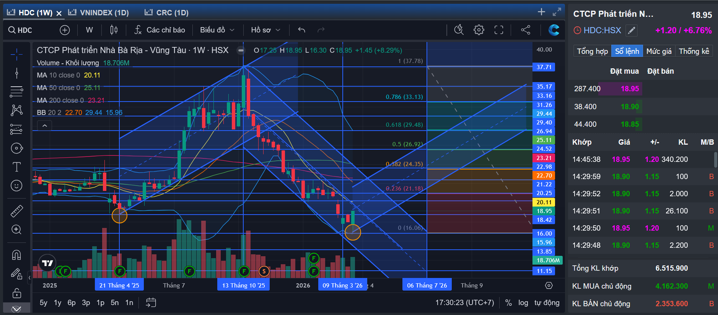
Task: Click the 06 Tháng 7 '26 date label
Action: (427, 285)
